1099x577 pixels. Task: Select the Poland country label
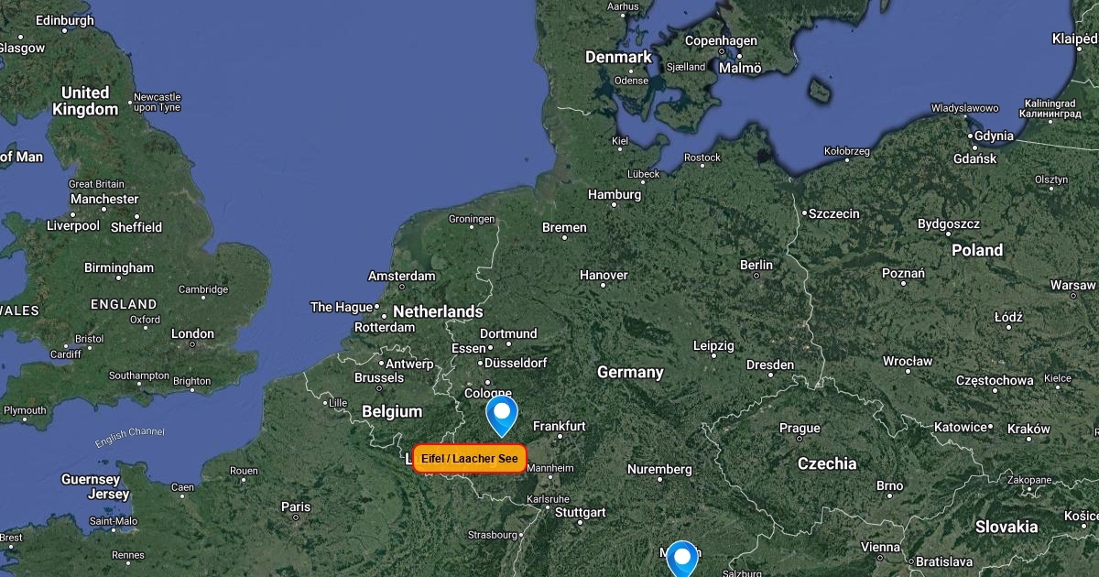pyautogui.click(x=977, y=250)
